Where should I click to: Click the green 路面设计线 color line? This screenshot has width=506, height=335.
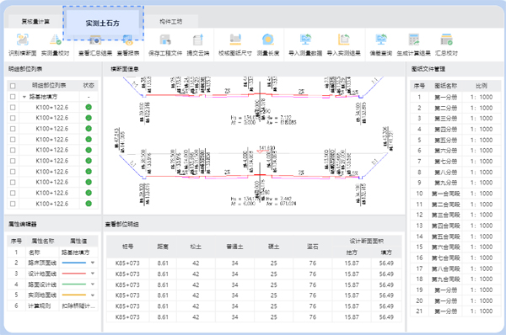pyautogui.click(x=74, y=284)
